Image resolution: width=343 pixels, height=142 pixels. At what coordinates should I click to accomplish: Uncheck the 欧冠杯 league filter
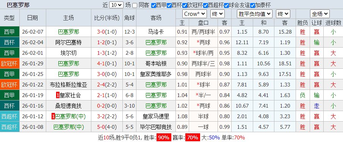click(x=185, y=5)
